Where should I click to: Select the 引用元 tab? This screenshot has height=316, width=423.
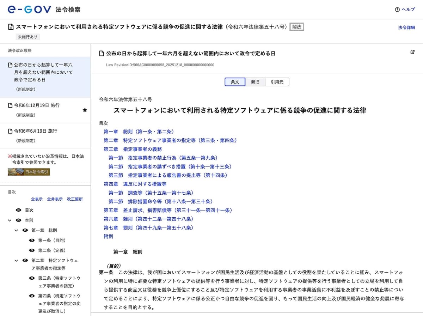click(277, 81)
